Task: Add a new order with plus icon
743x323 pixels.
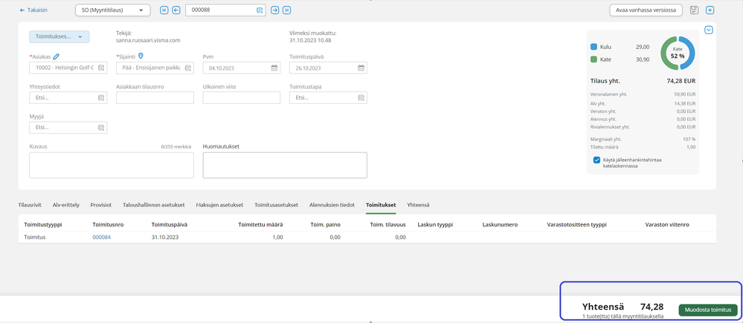Action: click(x=710, y=10)
